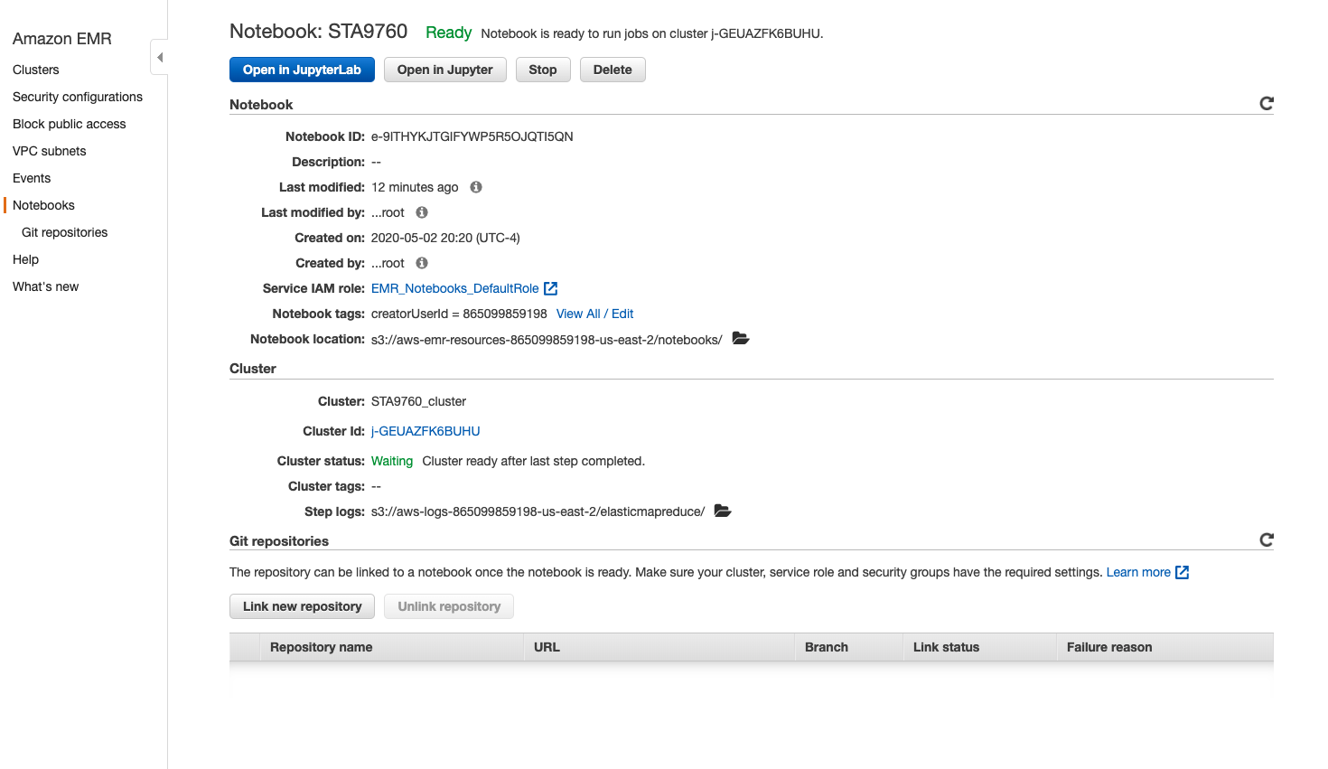
Task: Open cluster j-GEUAZFK6BUHU details
Action: (x=425, y=431)
